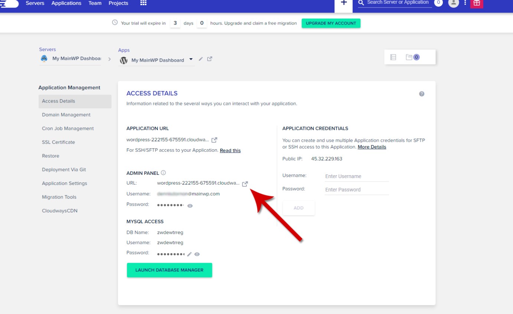Click admin username ending @mainwp.com
513x314 pixels.
point(188,194)
